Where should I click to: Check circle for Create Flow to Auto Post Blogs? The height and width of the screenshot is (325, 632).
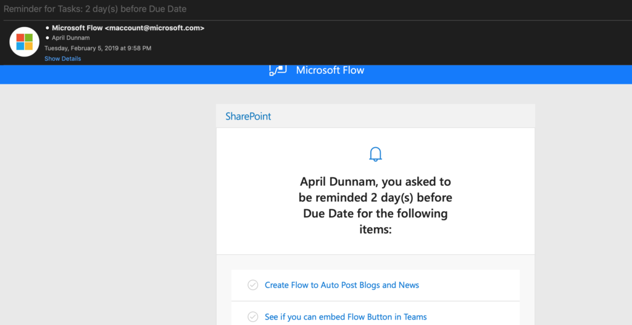click(252, 285)
